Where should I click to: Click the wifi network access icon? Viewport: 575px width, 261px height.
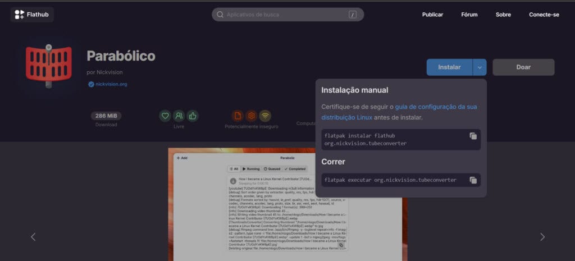pos(265,116)
